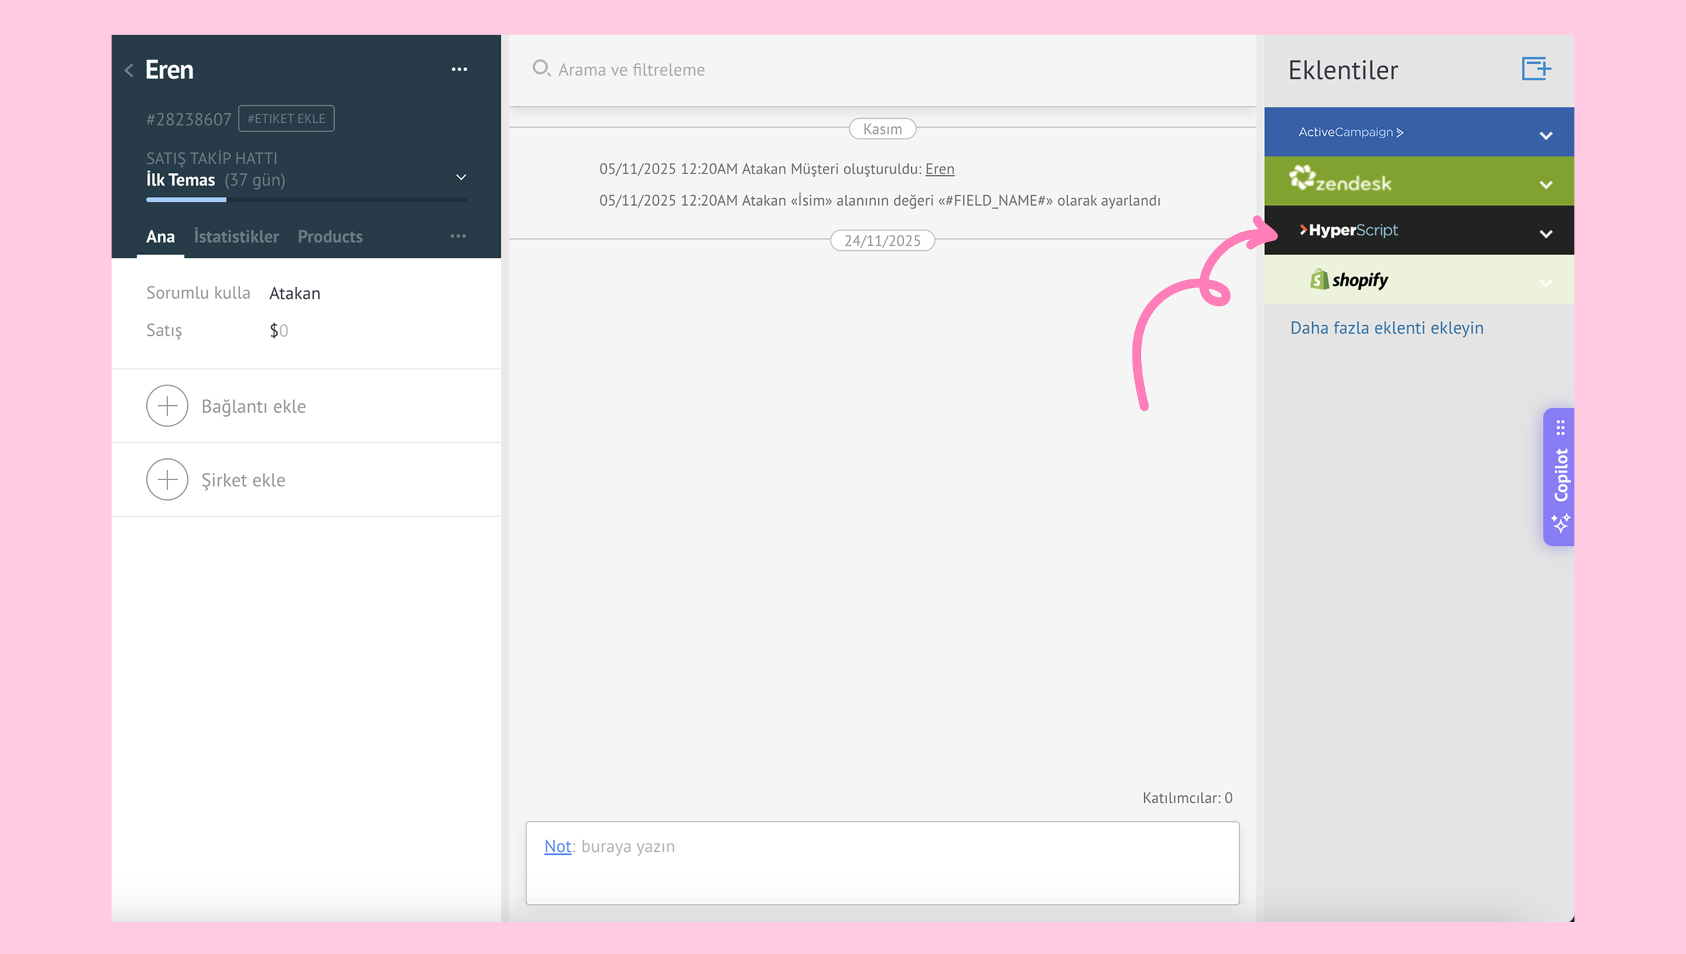Click the plus circle for Bağlantı ekle
Image resolution: width=1686 pixels, height=954 pixels.
[x=167, y=406]
